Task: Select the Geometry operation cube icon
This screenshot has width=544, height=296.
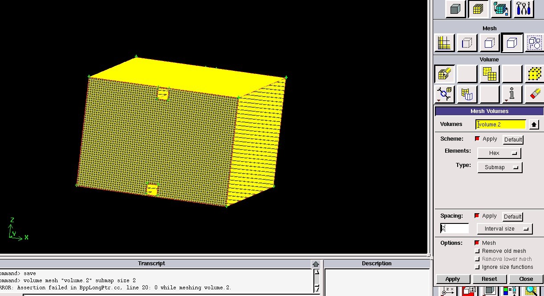Action: (x=455, y=9)
